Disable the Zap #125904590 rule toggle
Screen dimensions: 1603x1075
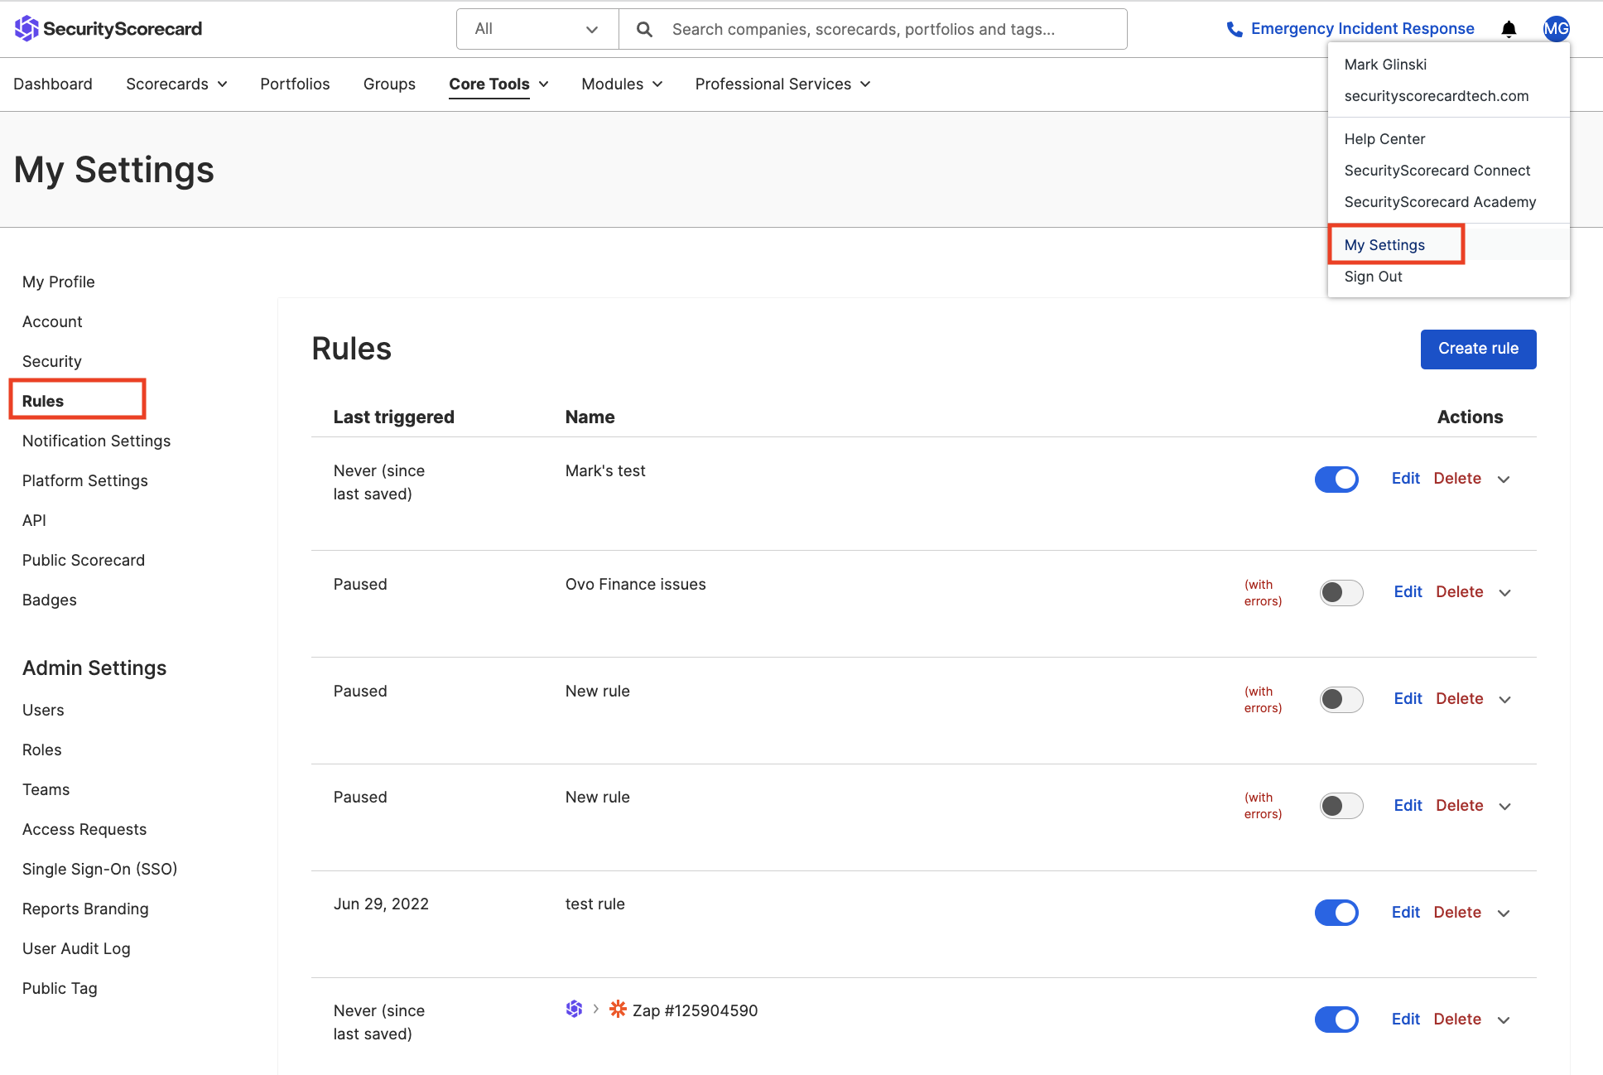click(x=1336, y=1020)
